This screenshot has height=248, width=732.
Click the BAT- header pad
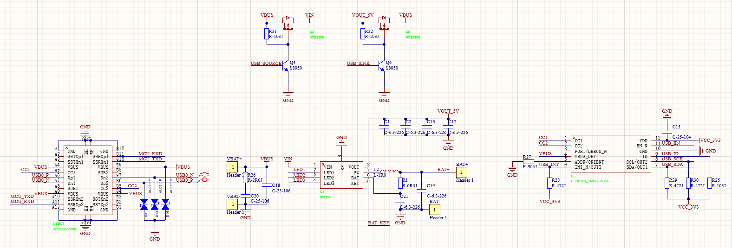[x=434, y=210]
